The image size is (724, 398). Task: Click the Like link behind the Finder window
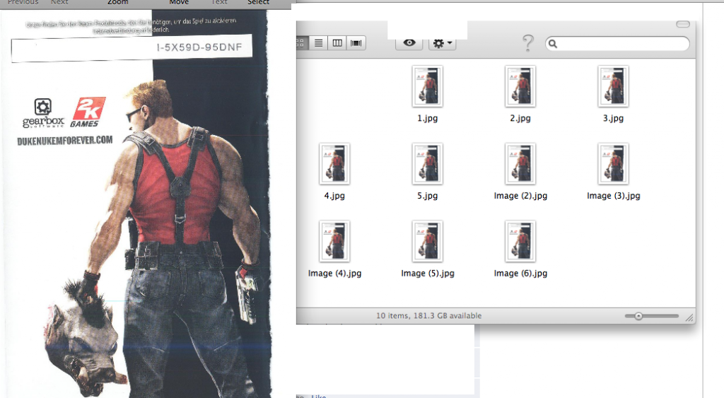pos(318,396)
